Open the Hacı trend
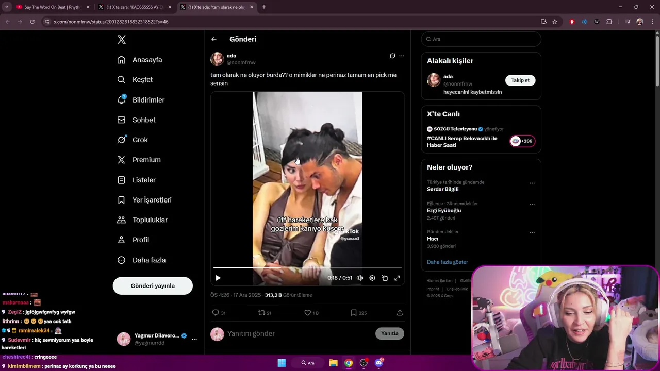 pyautogui.click(x=433, y=239)
